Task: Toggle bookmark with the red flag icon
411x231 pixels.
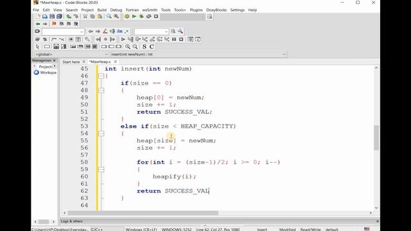Action: click(x=54, y=24)
